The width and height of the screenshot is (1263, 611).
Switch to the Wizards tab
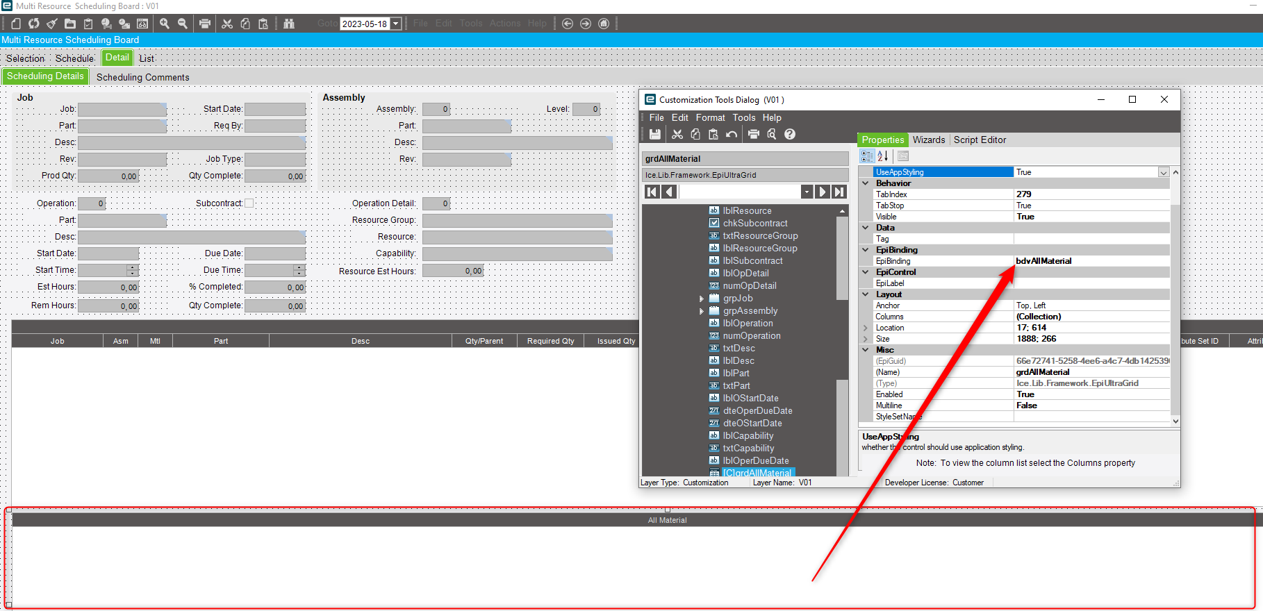pyautogui.click(x=929, y=140)
